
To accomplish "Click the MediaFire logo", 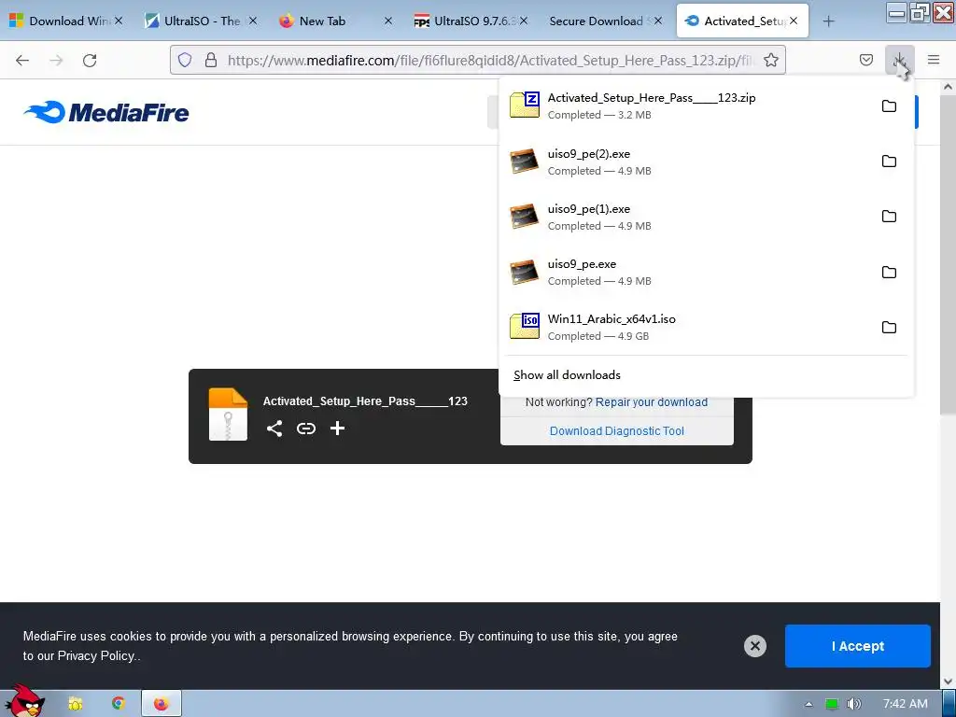I will (106, 112).
